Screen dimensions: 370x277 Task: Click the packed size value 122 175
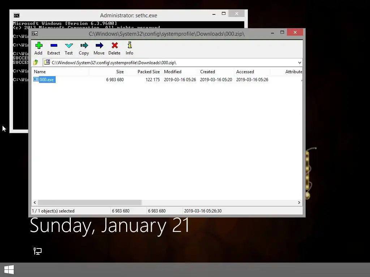[x=153, y=80]
